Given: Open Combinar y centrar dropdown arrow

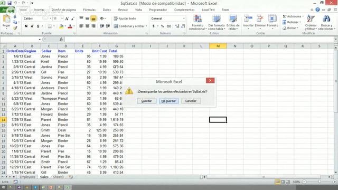Looking at the screenshot, I should 146,26.
